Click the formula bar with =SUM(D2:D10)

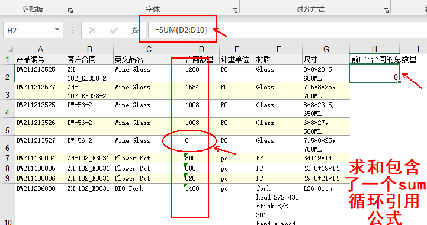click(x=288, y=30)
